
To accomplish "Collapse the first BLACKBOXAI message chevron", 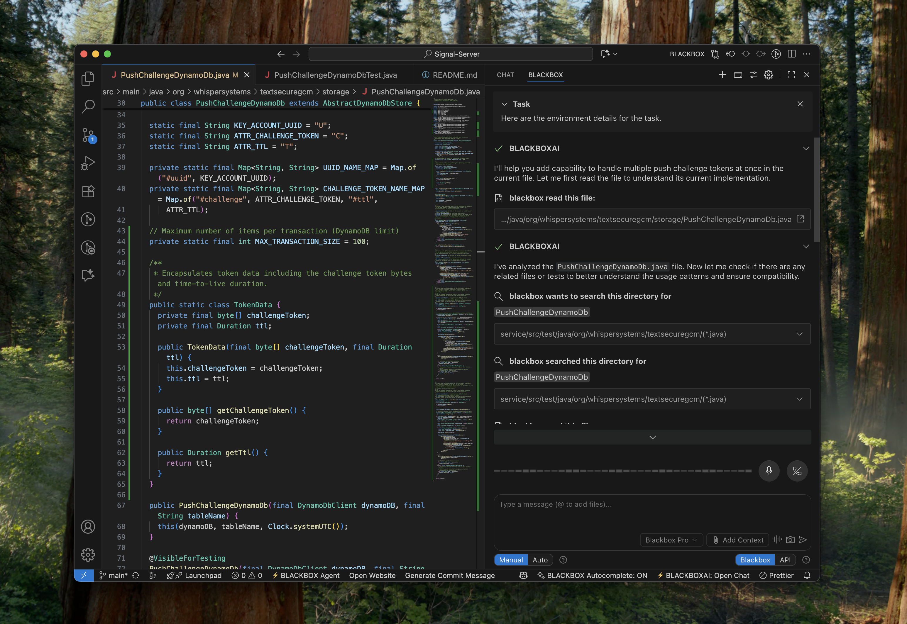I will (806, 149).
